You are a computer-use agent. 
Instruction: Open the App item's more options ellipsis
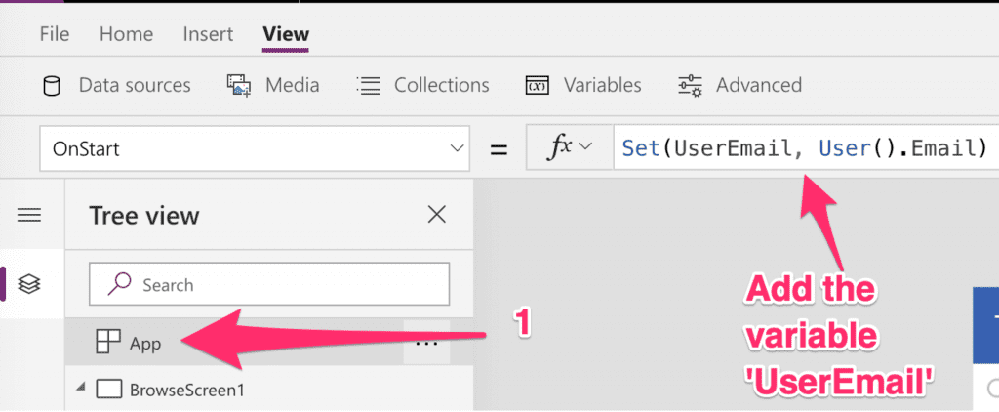(426, 343)
